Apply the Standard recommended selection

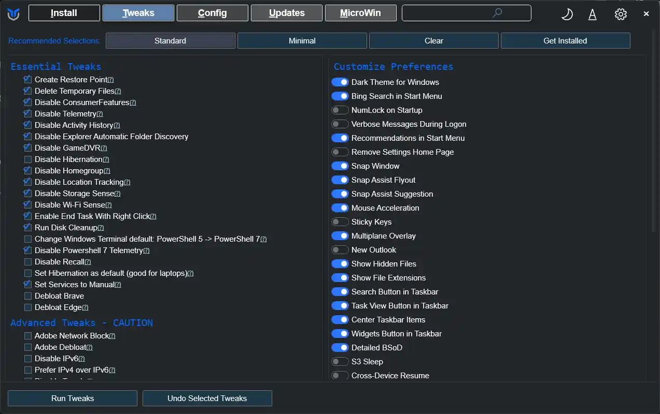tap(171, 41)
